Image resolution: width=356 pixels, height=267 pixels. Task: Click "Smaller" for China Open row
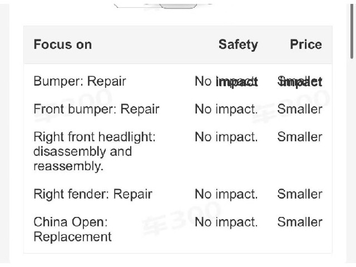pos(300,222)
